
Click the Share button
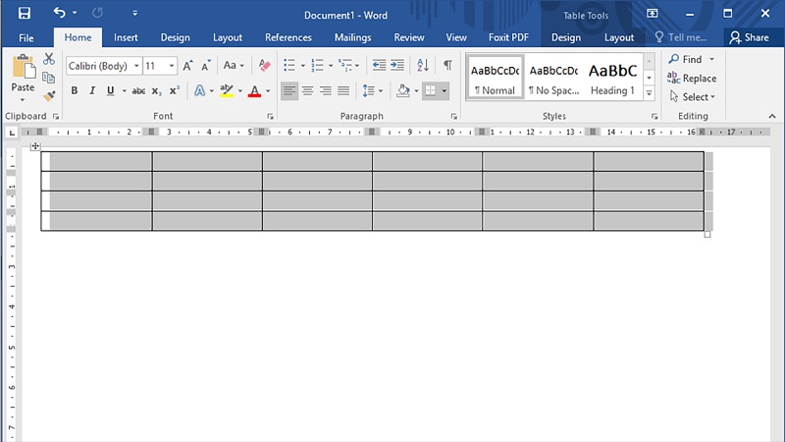(x=749, y=37)
